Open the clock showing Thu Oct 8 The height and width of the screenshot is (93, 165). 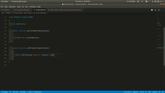click(x=82, y=2)
